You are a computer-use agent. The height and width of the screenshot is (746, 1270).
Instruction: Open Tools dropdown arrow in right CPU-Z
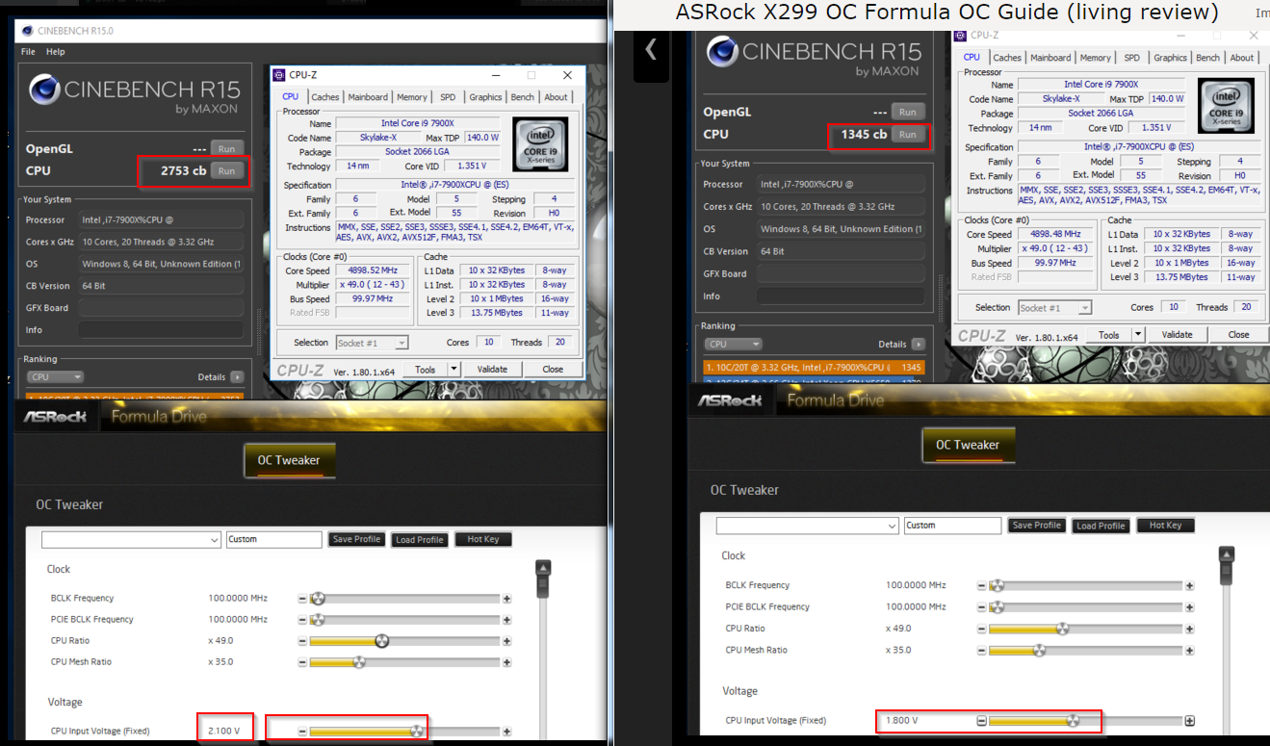(1138, 335)
